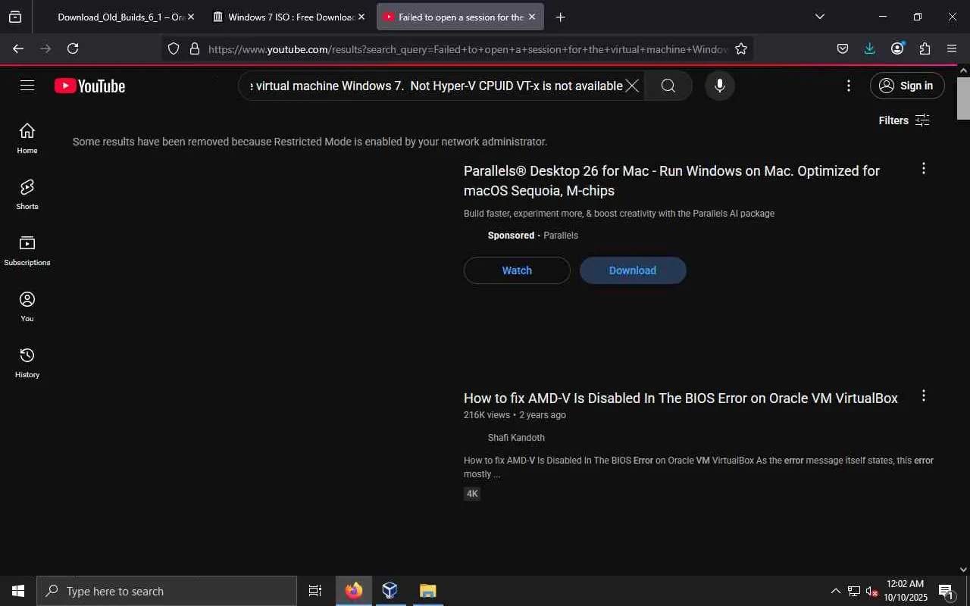Open the Firefox extensions panel
The width and height of the screenshot is (970, 606).
925,48
